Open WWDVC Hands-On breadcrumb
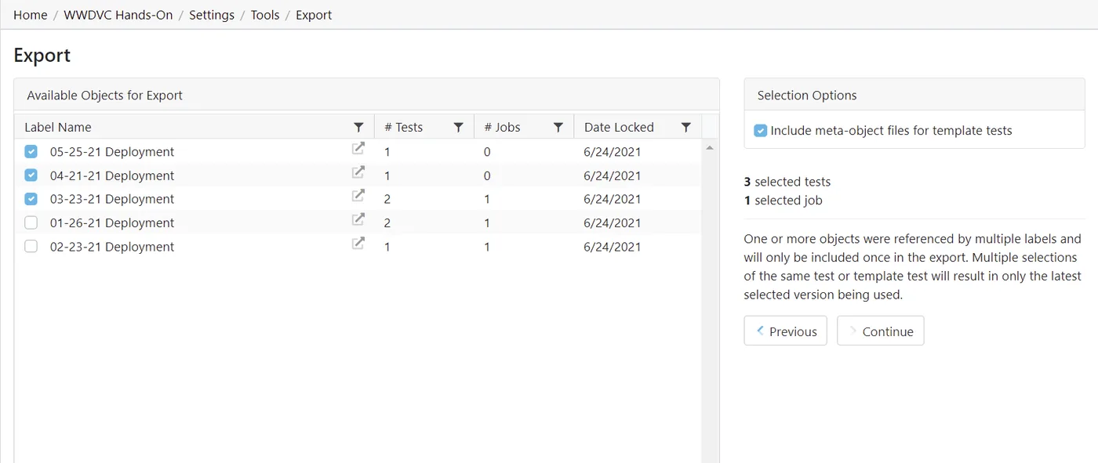This screenshot has height=463, width=1098. tap(118, 15)
